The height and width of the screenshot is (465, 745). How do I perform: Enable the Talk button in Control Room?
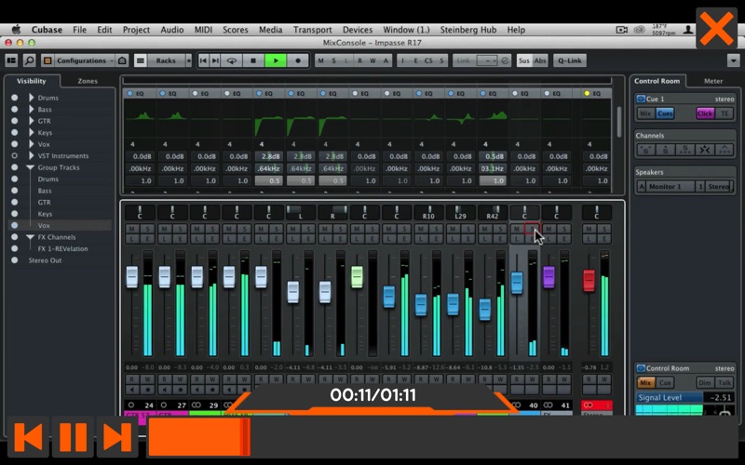click(725, 382)
